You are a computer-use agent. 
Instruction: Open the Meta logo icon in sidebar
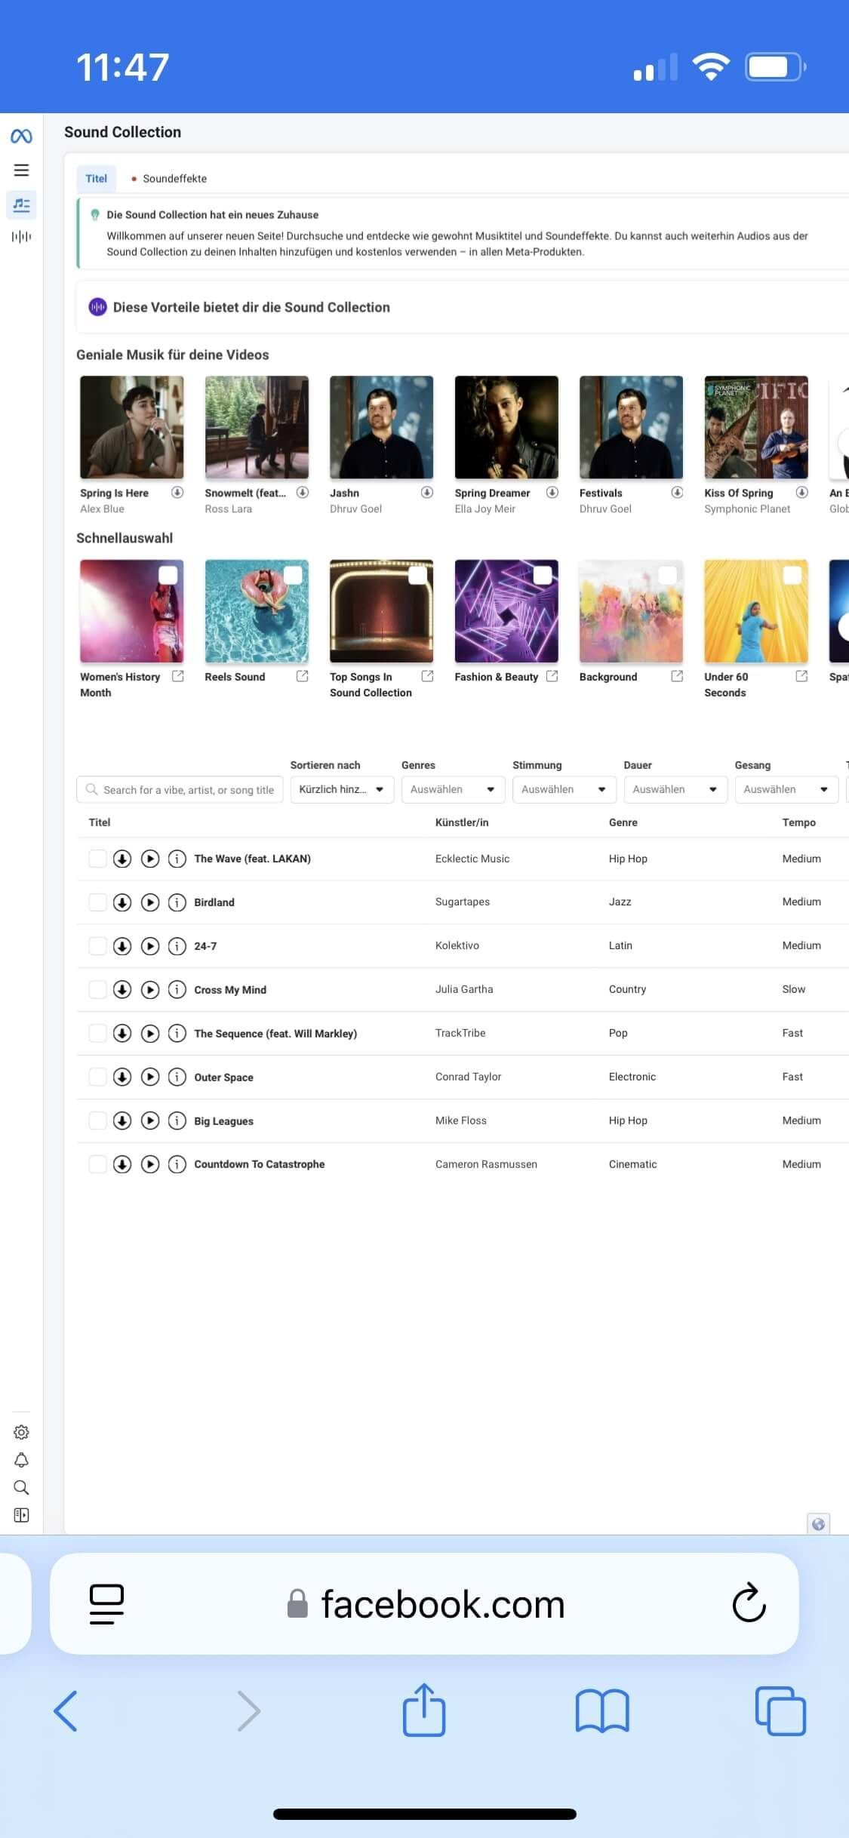point(21,136)
